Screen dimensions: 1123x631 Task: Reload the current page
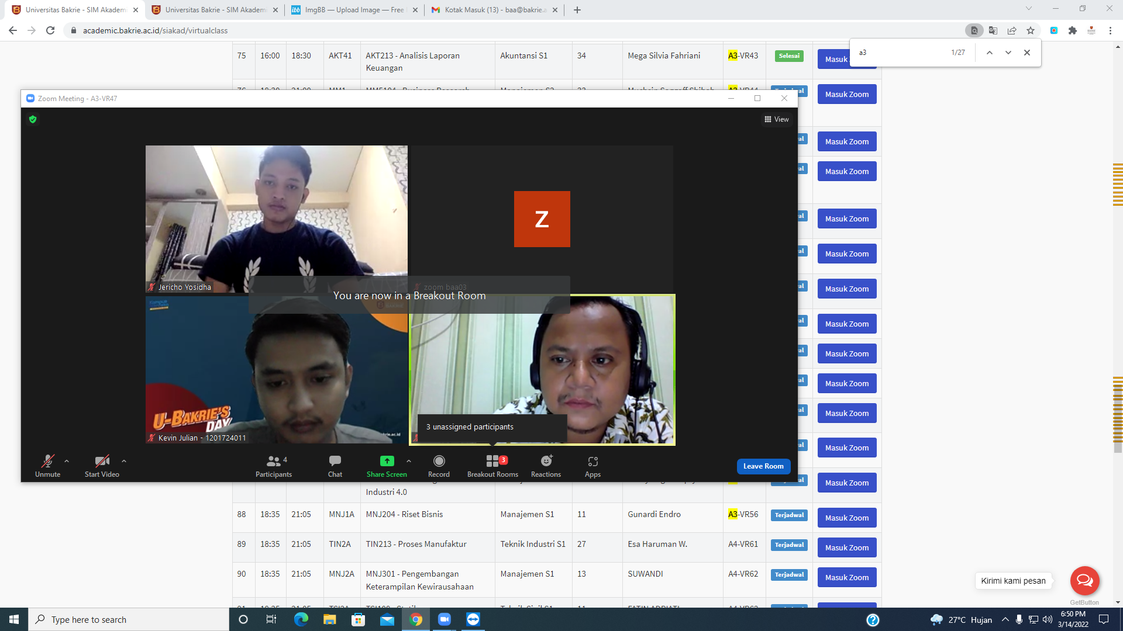click(x=50, y=30)
